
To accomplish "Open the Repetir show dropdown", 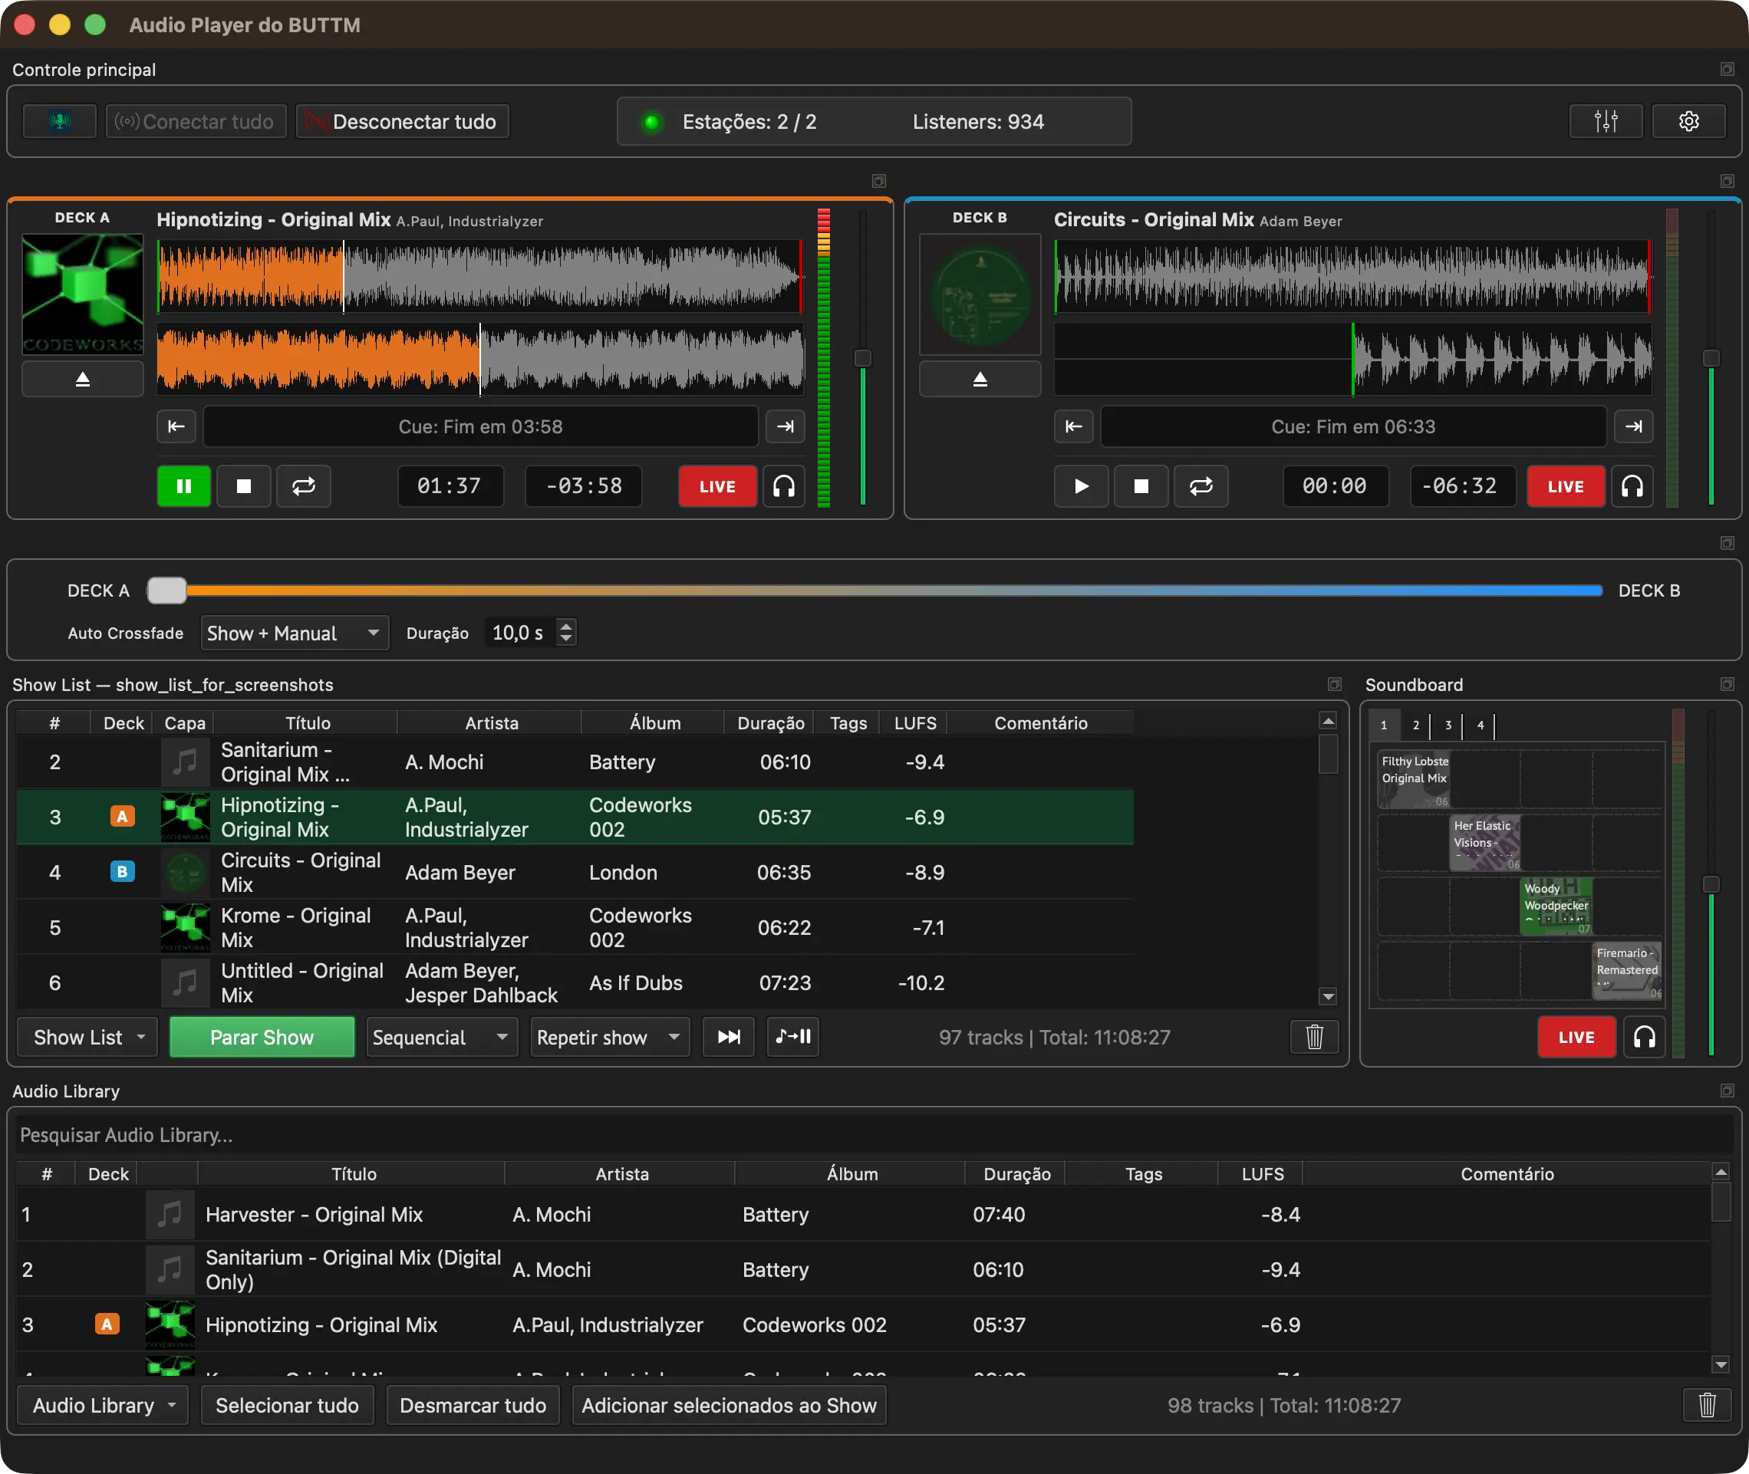I will 610,1037.
